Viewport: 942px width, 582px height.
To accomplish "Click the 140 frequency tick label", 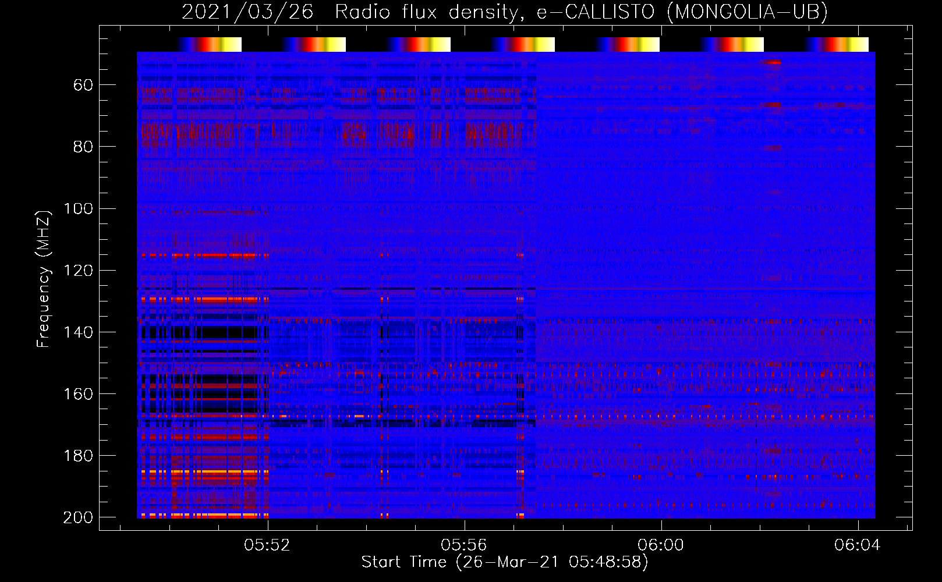I will 79,332.
